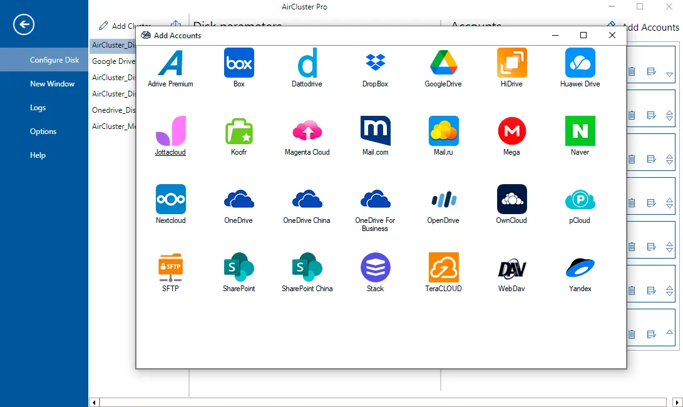Choose the HiDrive provider icon
Viewport: 683px width, 407px height.
[x=512, y=63]
